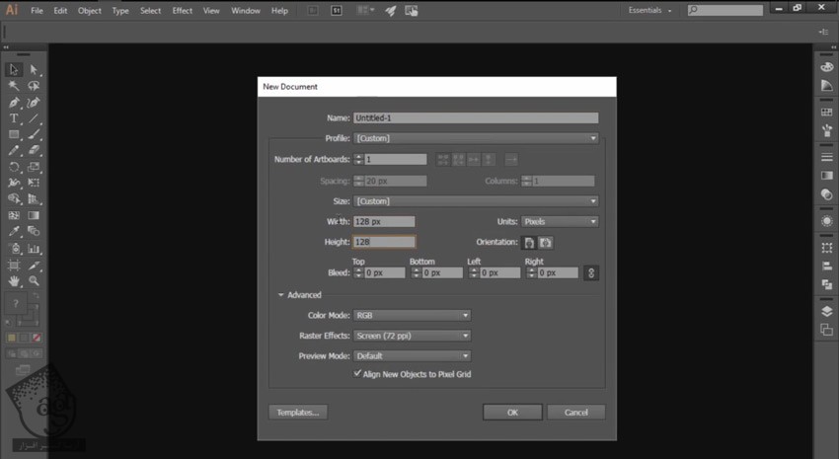The width and height of the screenshot is (839, 459).
Task: Select the Mesh tool
Action: [14, 215]
